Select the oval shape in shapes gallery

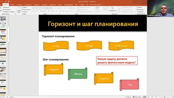[106, 8]
